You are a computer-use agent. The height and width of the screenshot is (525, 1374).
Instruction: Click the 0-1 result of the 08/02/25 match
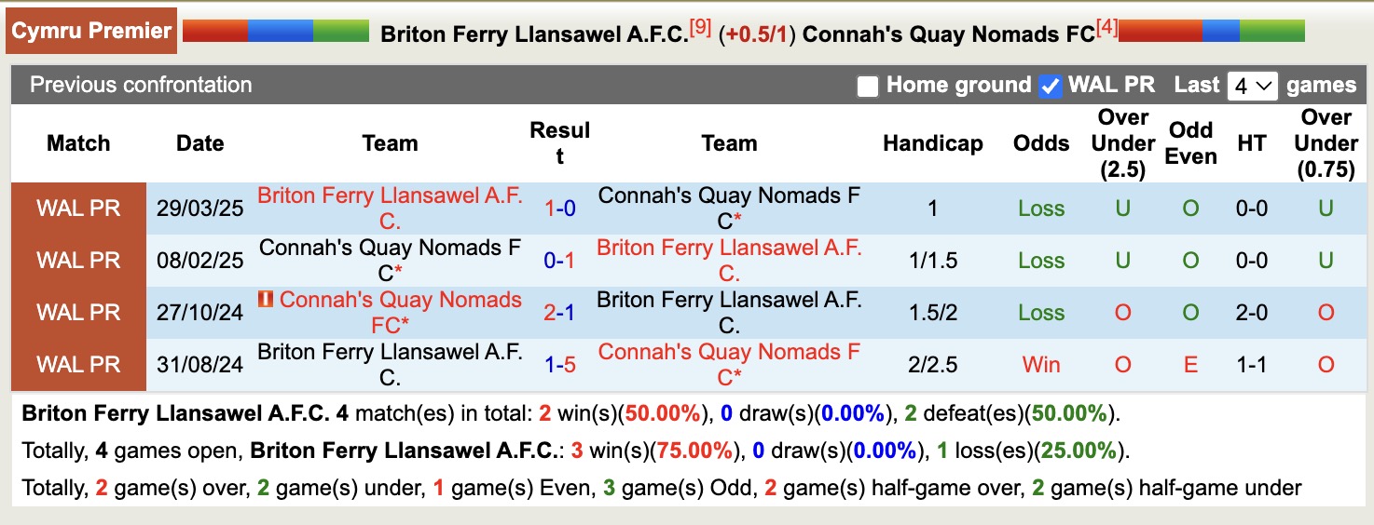click(559, 261)
